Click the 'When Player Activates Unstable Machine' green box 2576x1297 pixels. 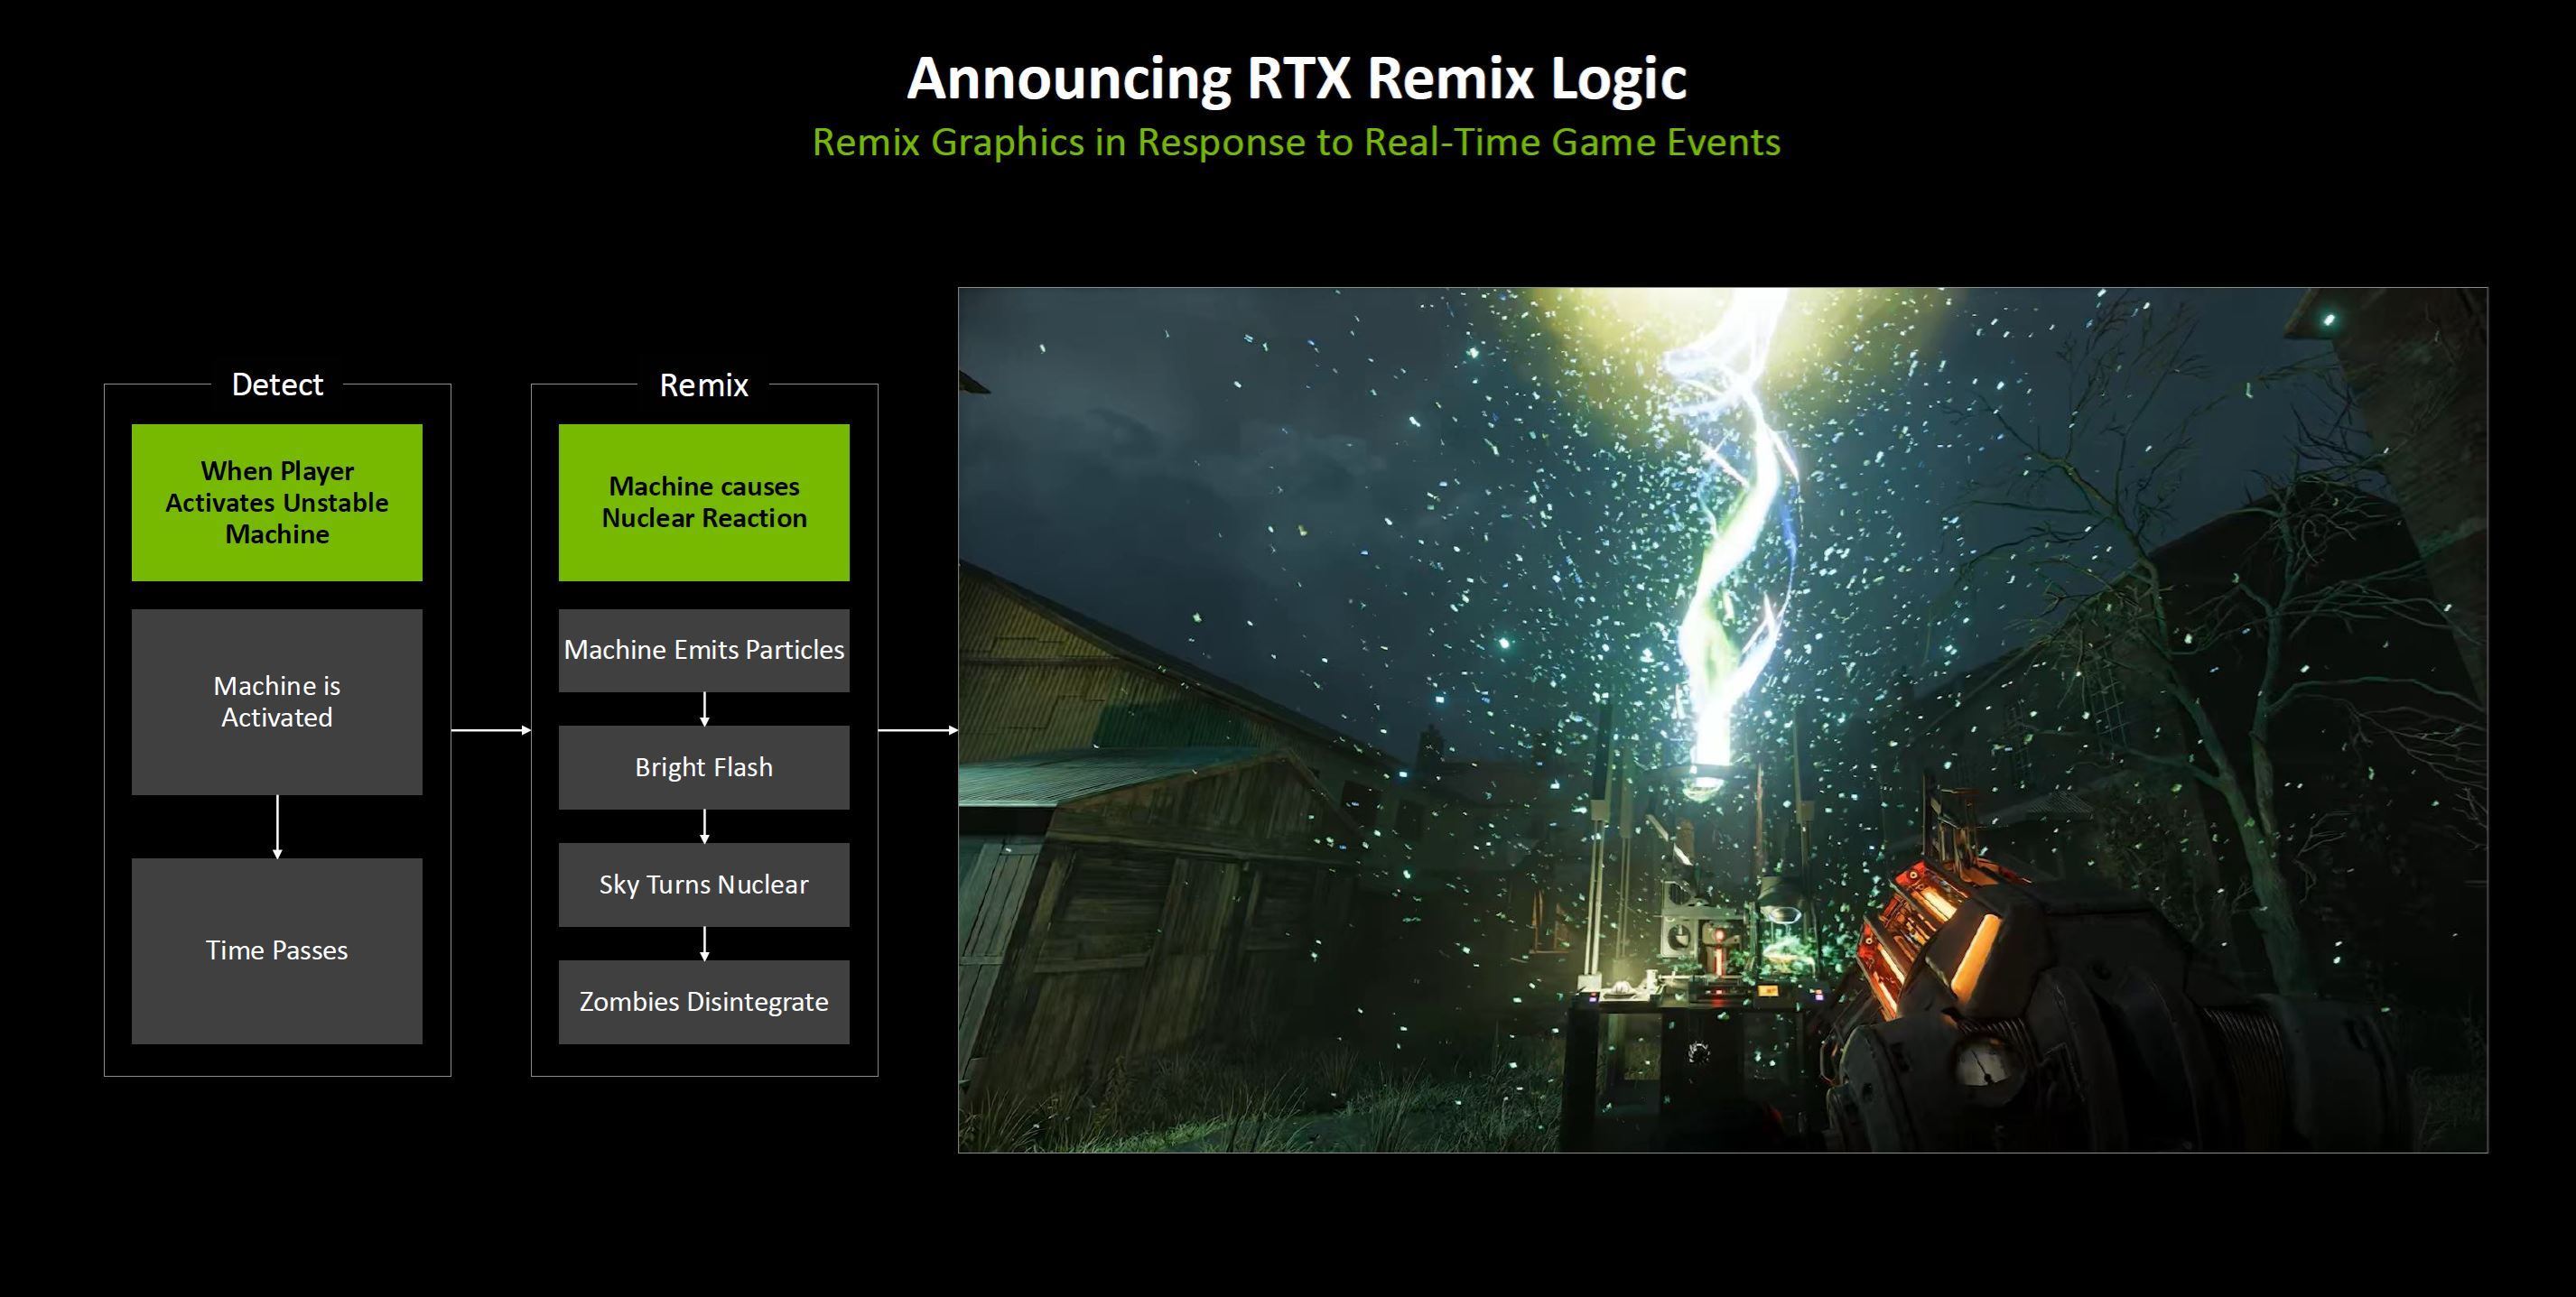[x=277, y=502]
